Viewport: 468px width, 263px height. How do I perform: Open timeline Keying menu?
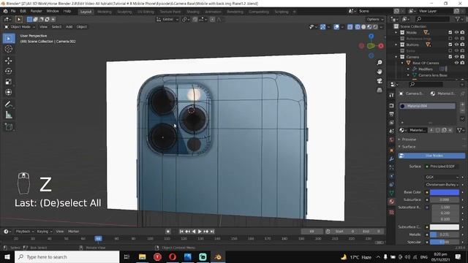pyautogui.click(x=44, y=232)
